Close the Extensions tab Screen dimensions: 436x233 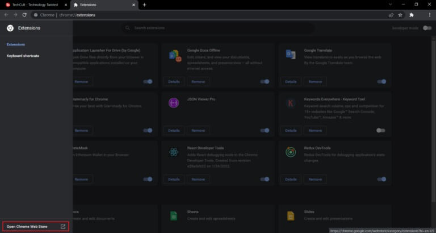[133, 5]
